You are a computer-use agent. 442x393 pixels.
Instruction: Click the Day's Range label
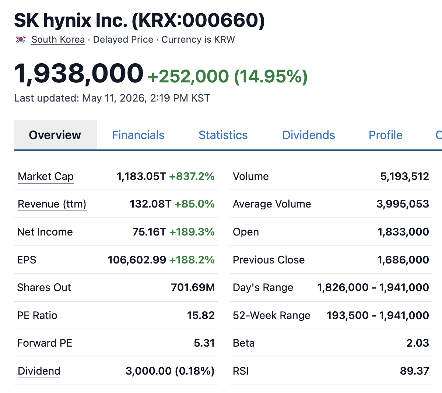[263, 287]
